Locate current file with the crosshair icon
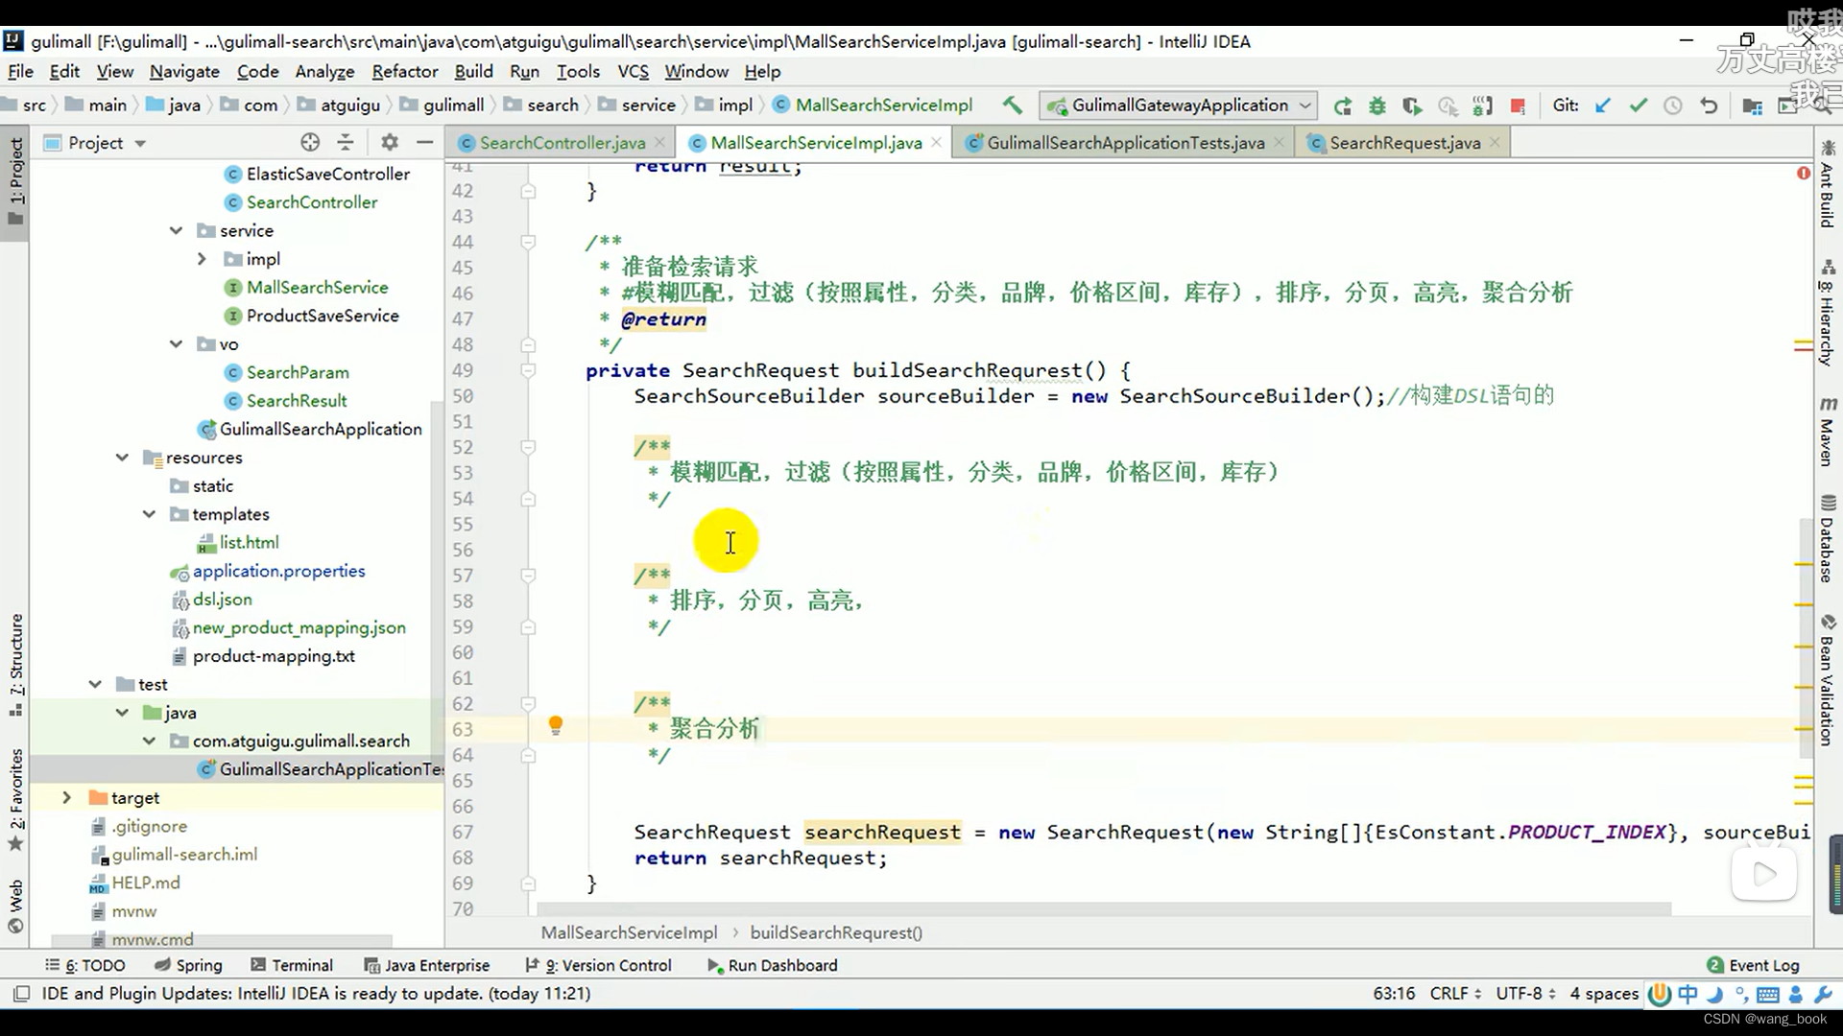1843x1036 pixels. click(x=309, y=143)
